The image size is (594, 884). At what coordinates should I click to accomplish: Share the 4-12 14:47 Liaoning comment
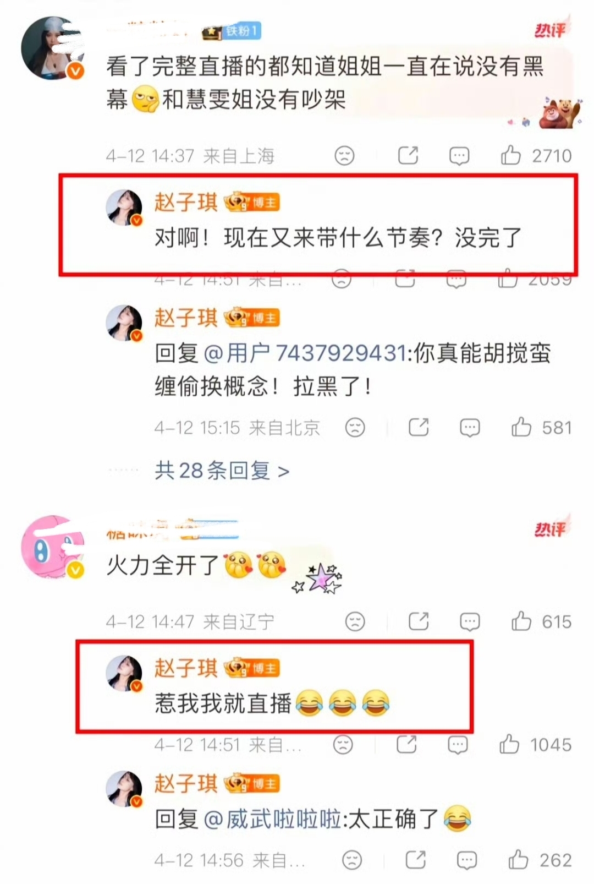(419, 621)
